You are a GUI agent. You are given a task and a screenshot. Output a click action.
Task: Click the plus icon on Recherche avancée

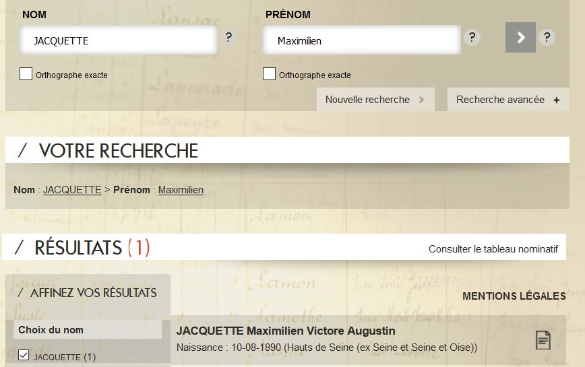coord(557,100)
